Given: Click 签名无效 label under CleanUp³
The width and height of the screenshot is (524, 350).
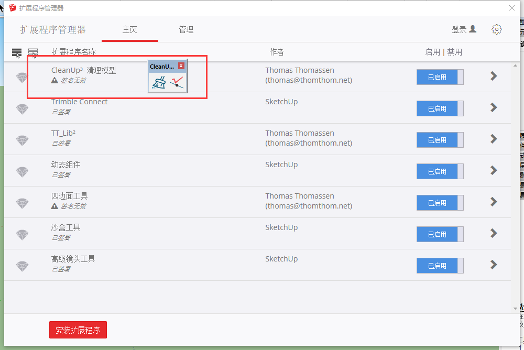Looking at the screenshot, I should 73,80.
